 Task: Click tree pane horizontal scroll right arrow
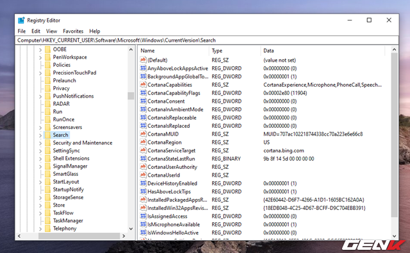click(x=124, y=236)
